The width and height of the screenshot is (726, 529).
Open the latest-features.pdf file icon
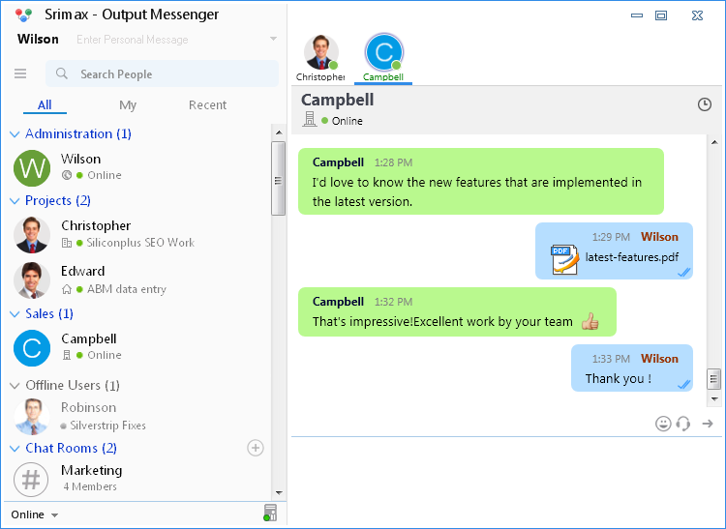564,259
